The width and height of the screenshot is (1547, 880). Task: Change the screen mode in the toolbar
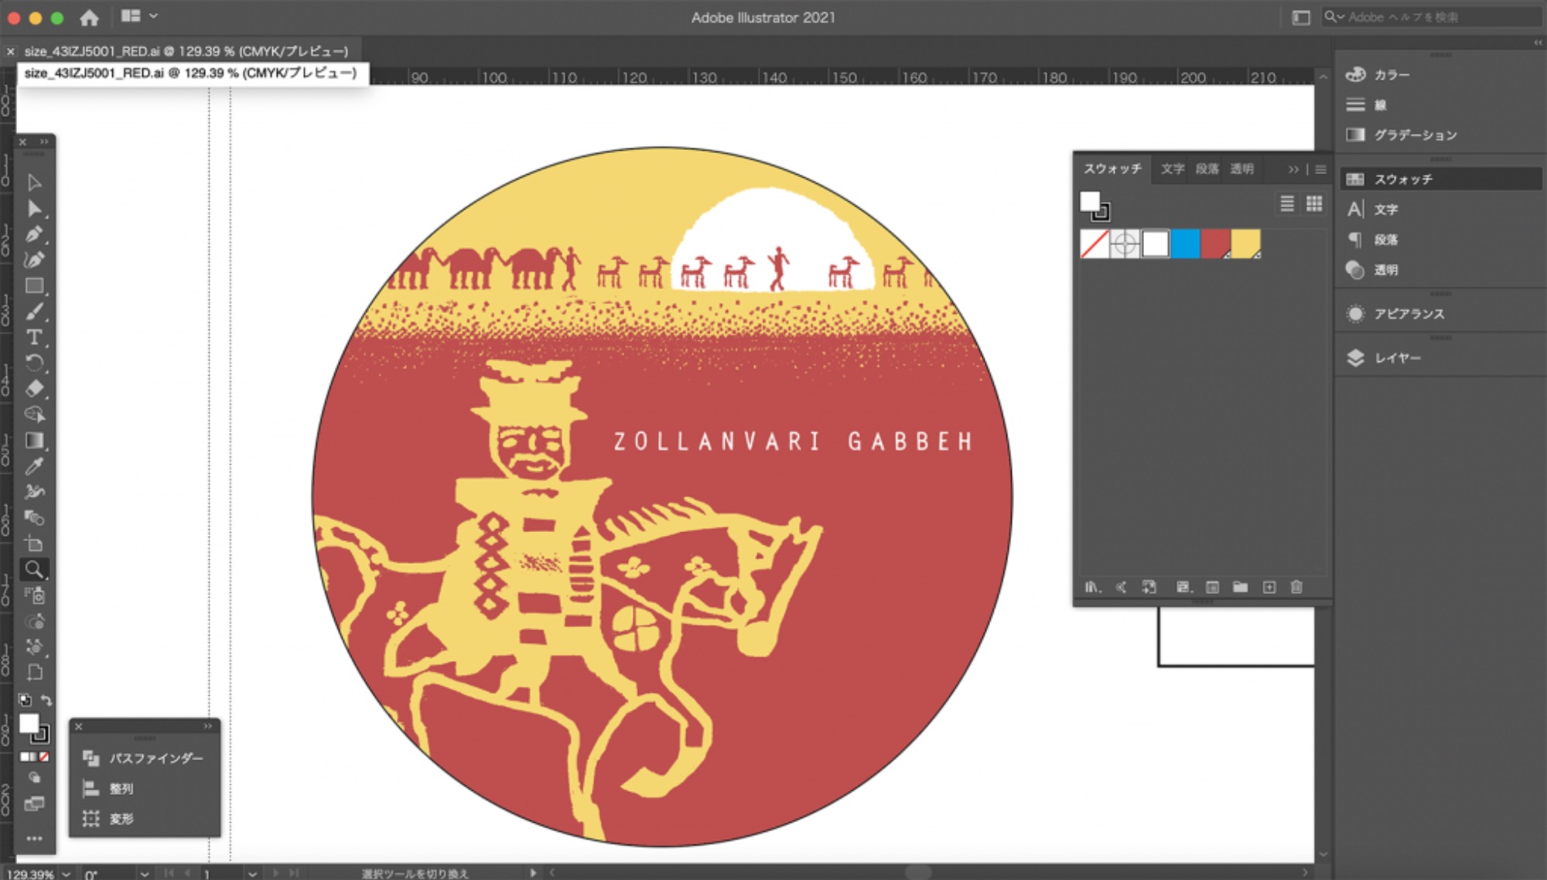click(x=34, y=804)
